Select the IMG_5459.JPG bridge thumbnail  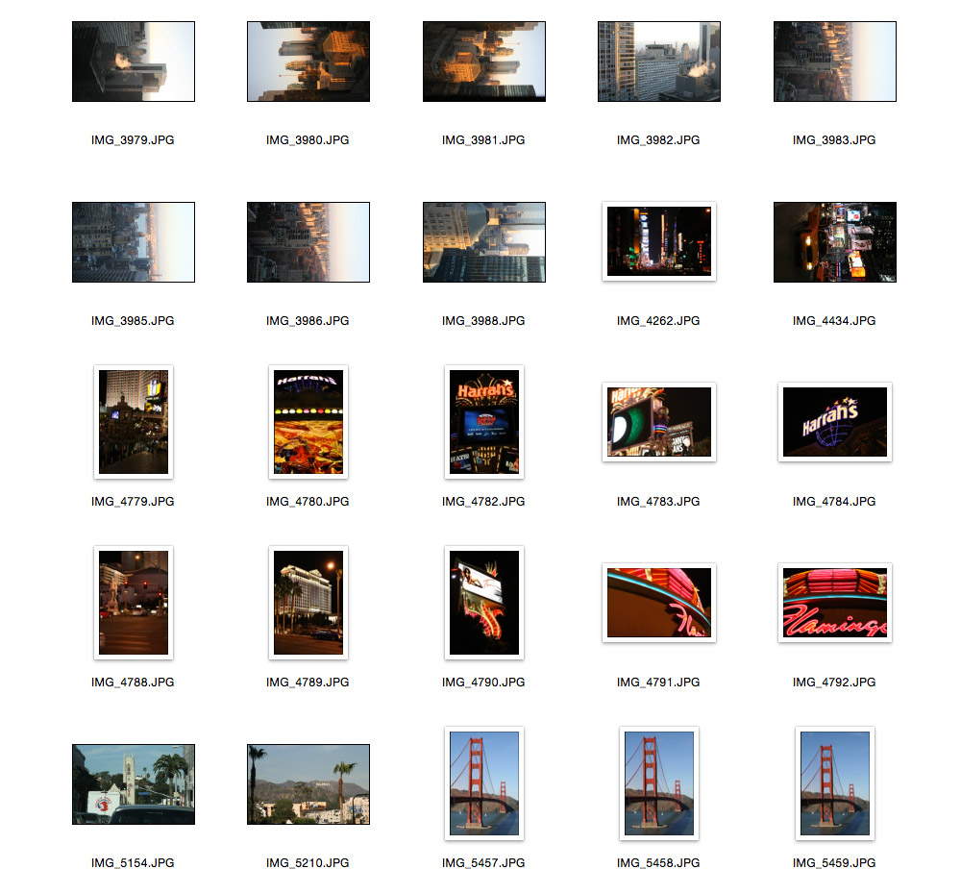834,782
